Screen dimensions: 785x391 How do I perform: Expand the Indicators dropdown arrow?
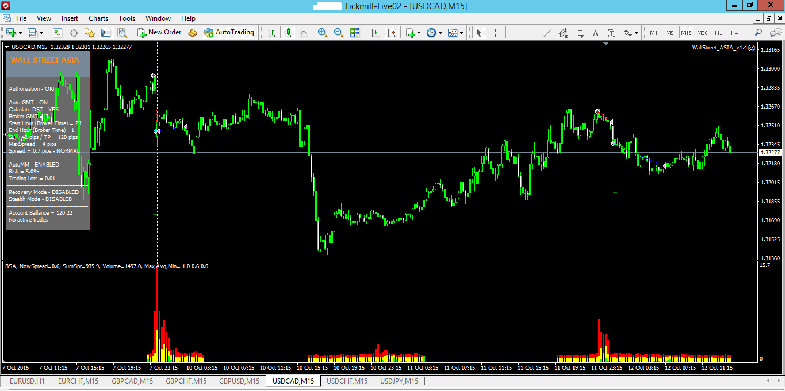(x=419, y=33)
